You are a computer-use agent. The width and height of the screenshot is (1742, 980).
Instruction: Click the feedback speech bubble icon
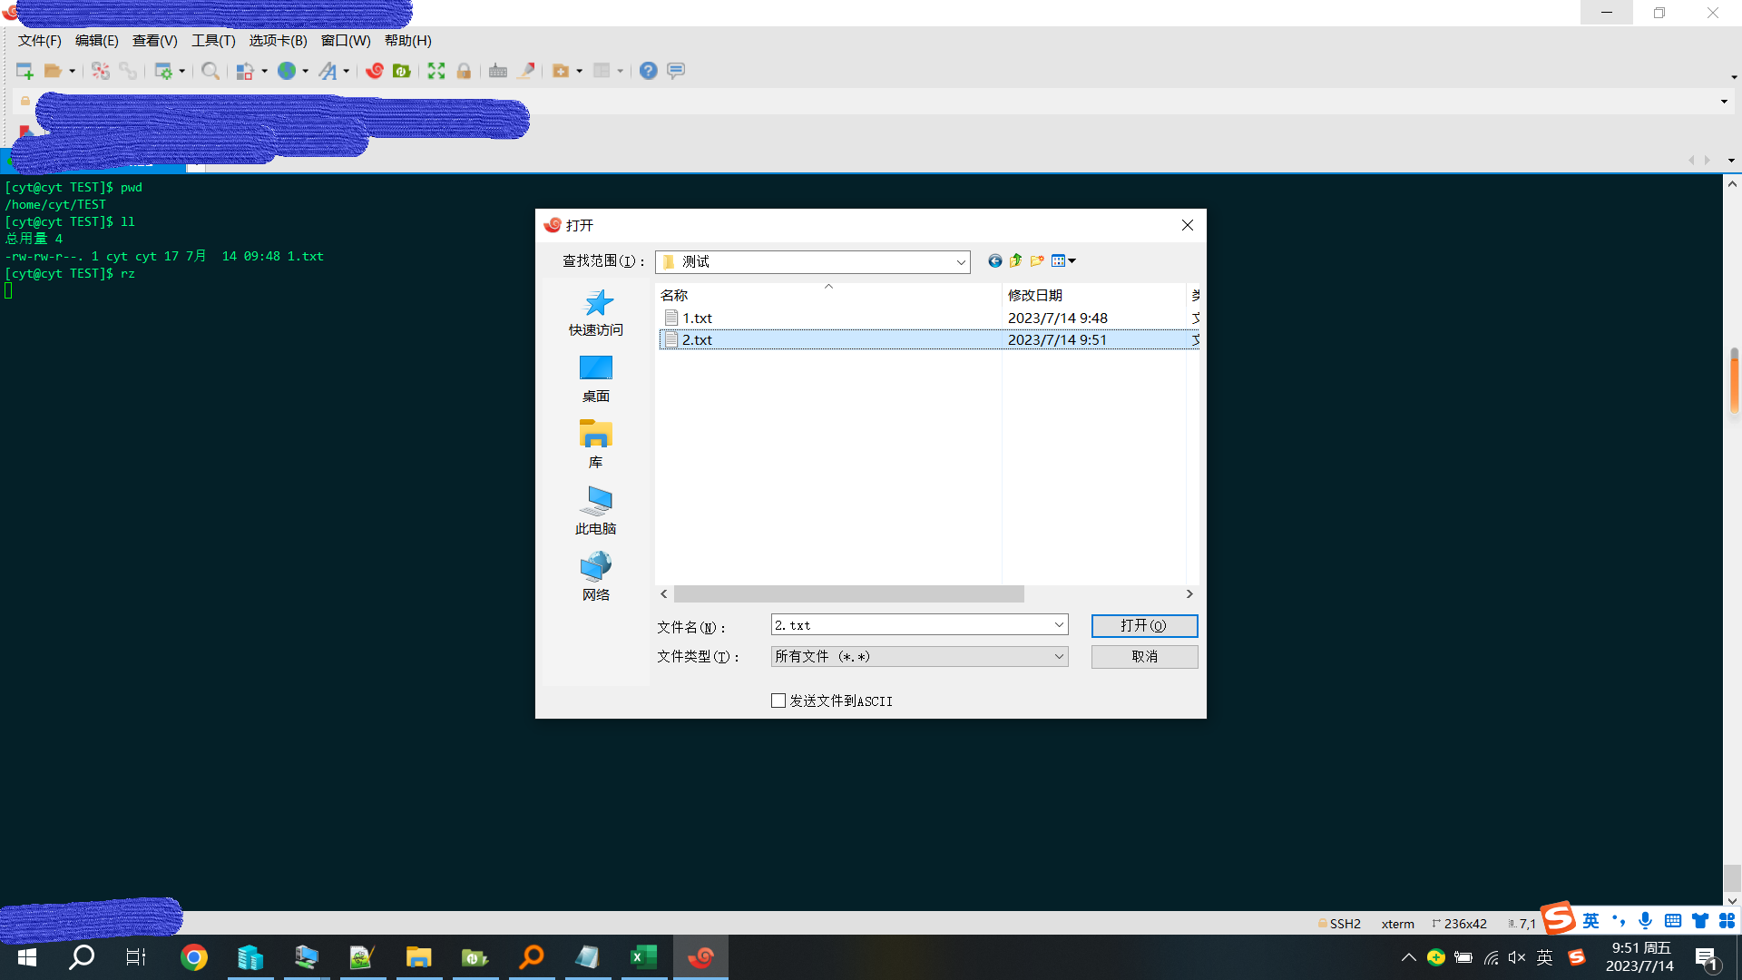676,71
